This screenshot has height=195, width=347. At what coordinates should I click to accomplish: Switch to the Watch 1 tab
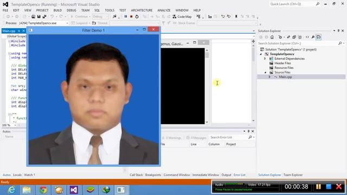click(x=29, y=175)
